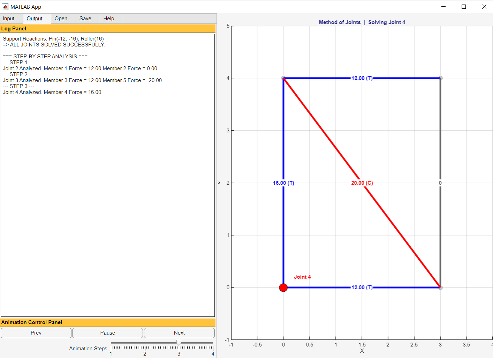
Task: Click the 'Solving Joint 4' title text
Action: (387, 22)
